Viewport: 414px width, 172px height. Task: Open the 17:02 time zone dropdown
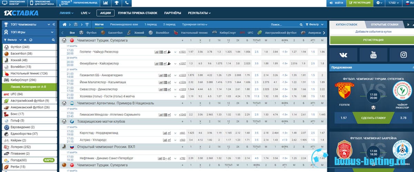pos(393,3)
